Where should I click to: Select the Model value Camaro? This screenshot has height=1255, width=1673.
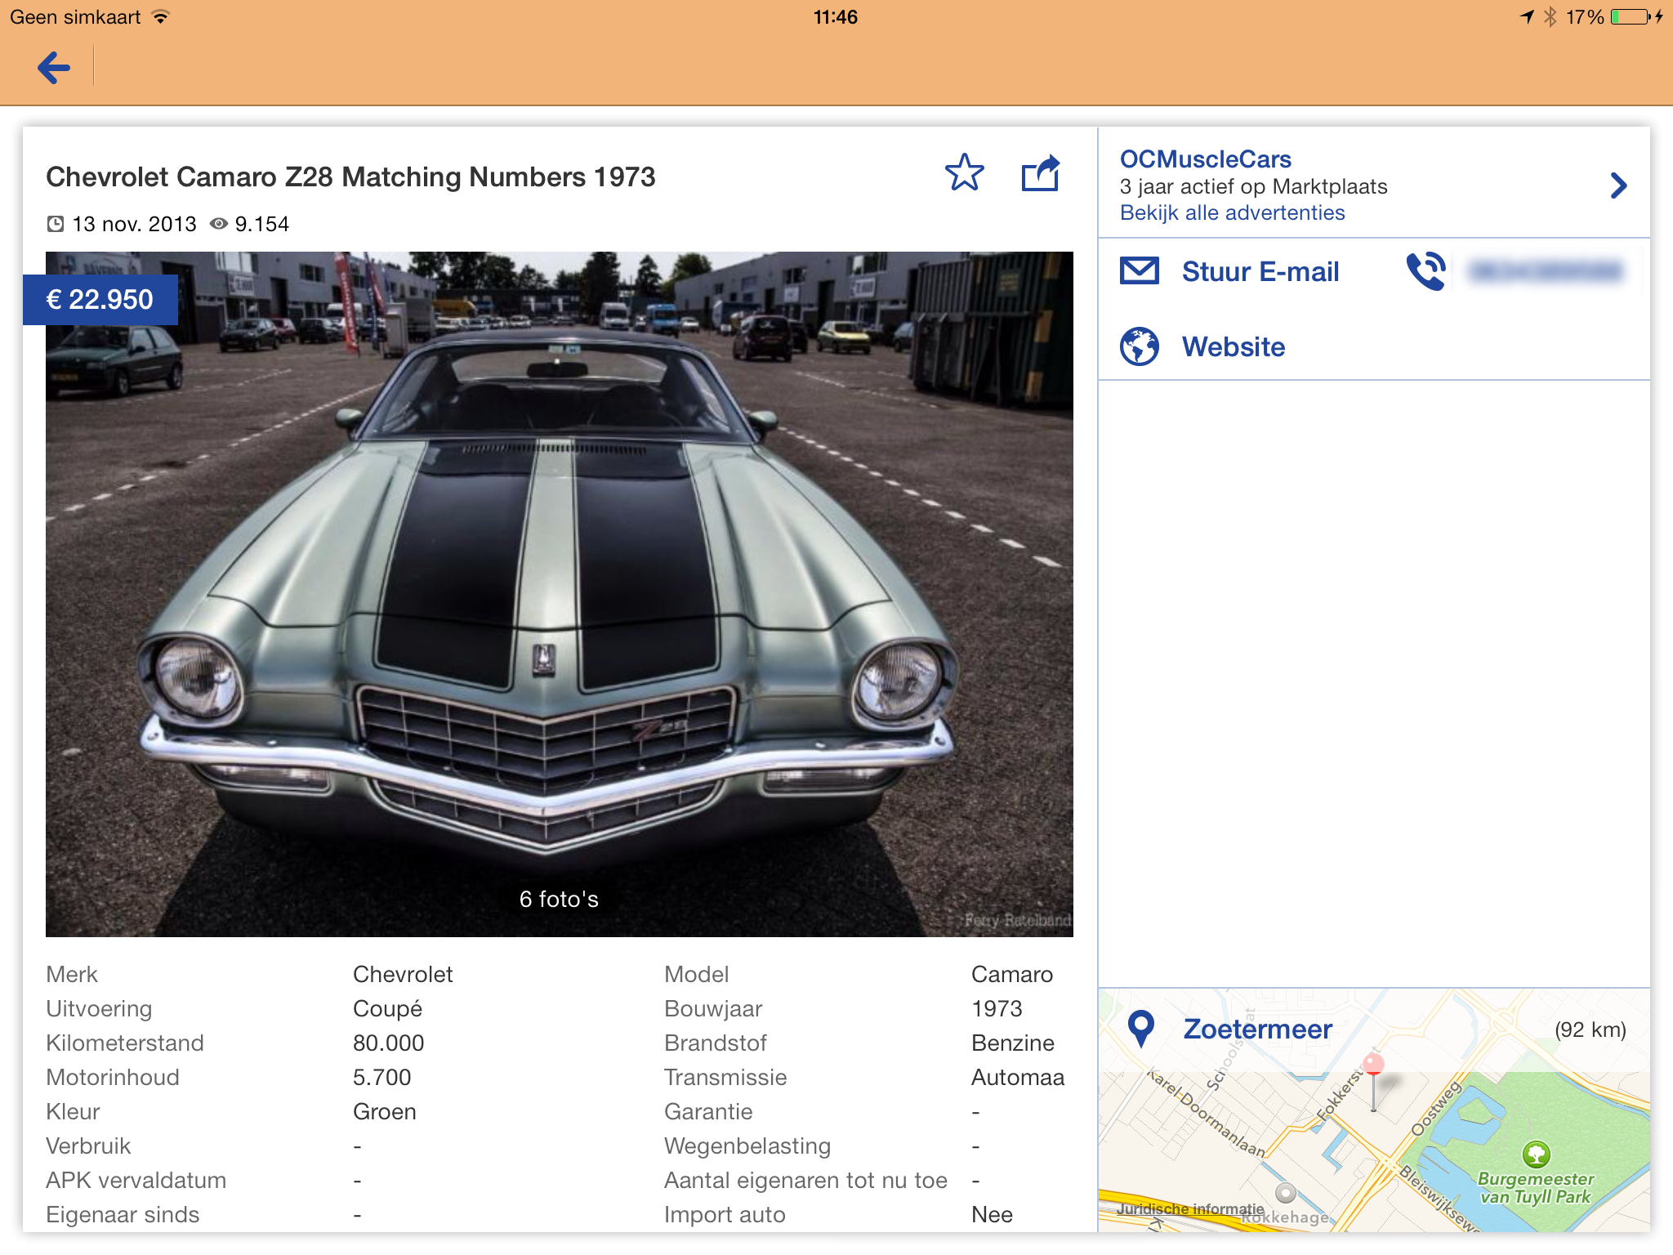1011,975
